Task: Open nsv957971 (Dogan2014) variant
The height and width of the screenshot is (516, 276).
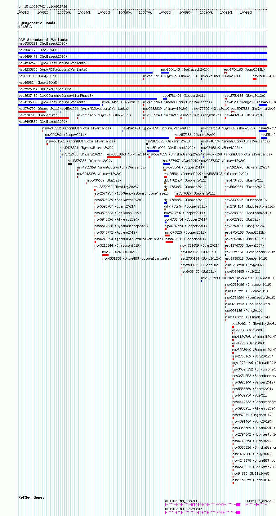Action: [252, 415]
